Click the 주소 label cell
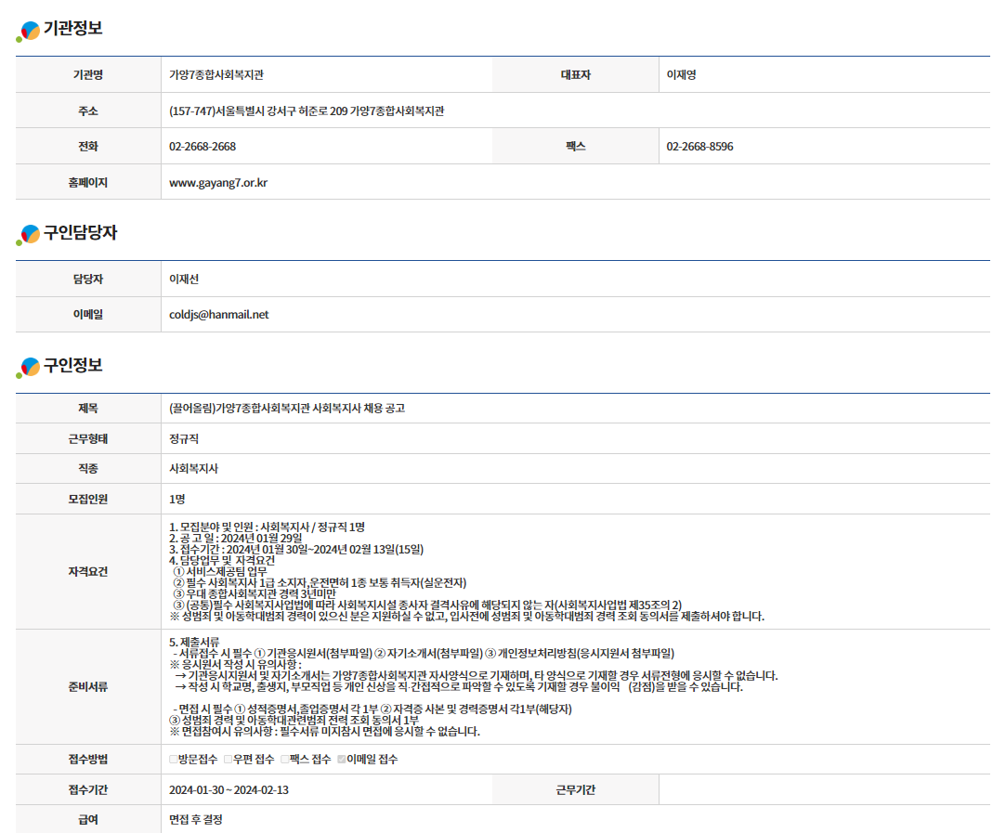Screen dimensions: 1006x833 point(88,111)
